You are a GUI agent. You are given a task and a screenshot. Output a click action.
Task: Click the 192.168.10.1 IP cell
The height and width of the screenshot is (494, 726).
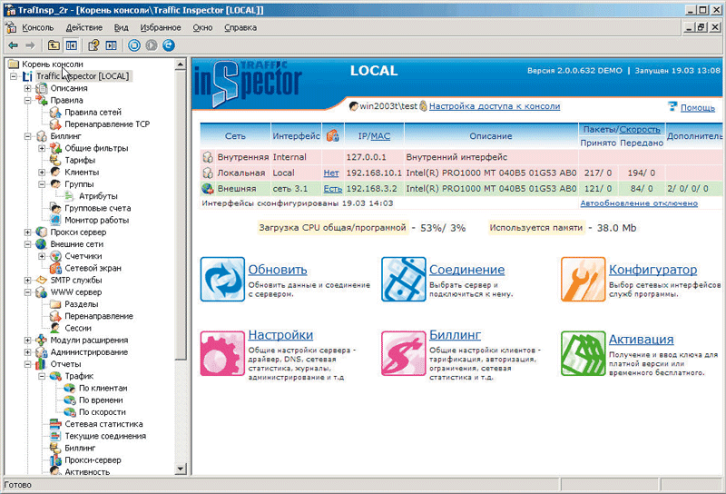pyautogui.click(x=374, y=173)
